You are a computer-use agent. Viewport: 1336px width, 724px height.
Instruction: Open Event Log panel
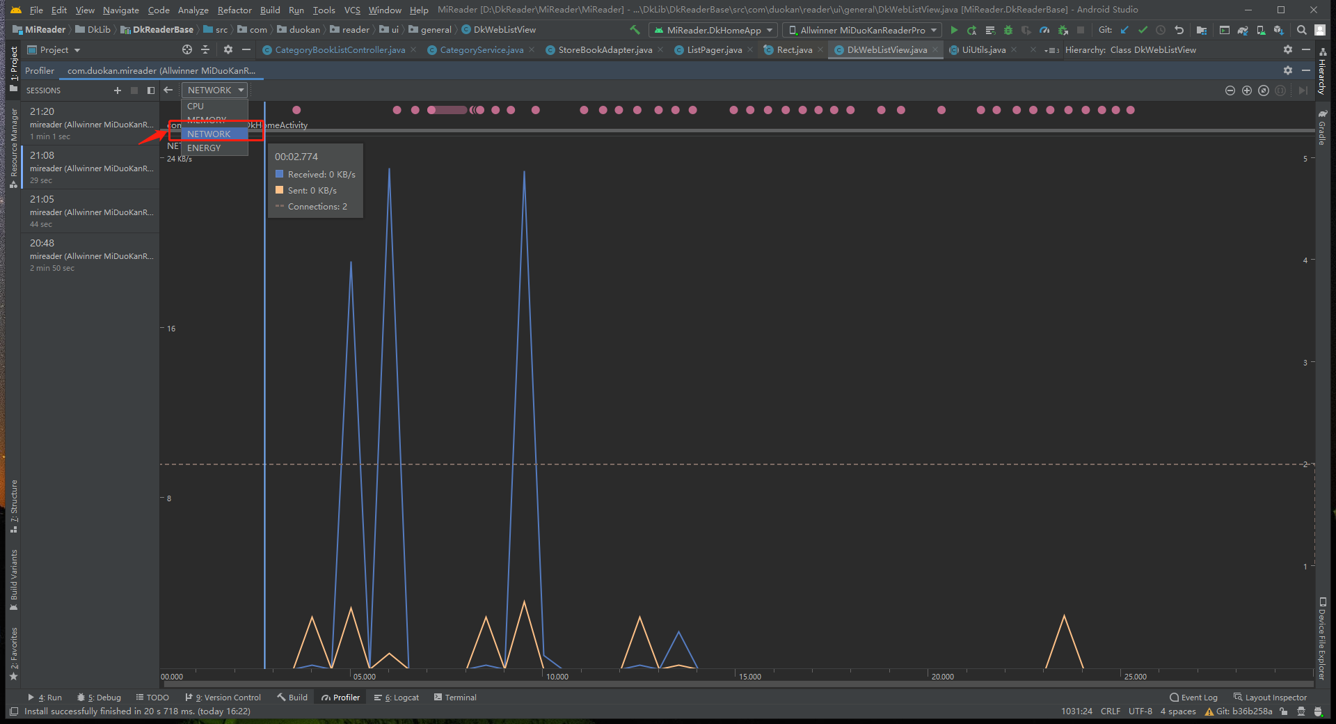[1193, 698]
